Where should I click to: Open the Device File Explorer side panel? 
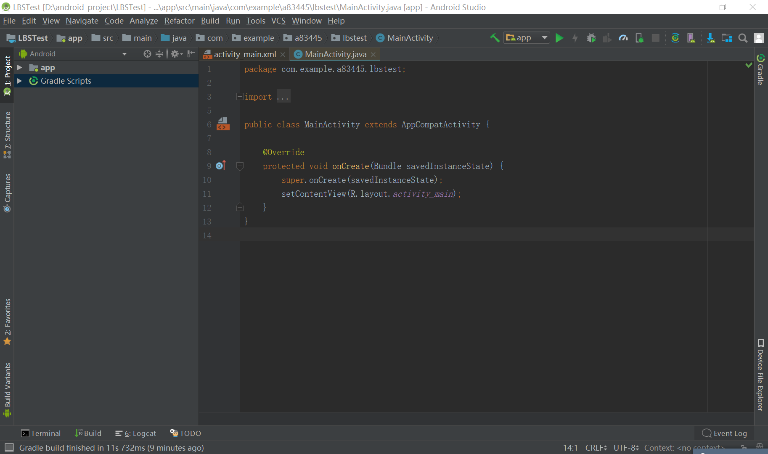pyautogui.click(x=760, y=375)
